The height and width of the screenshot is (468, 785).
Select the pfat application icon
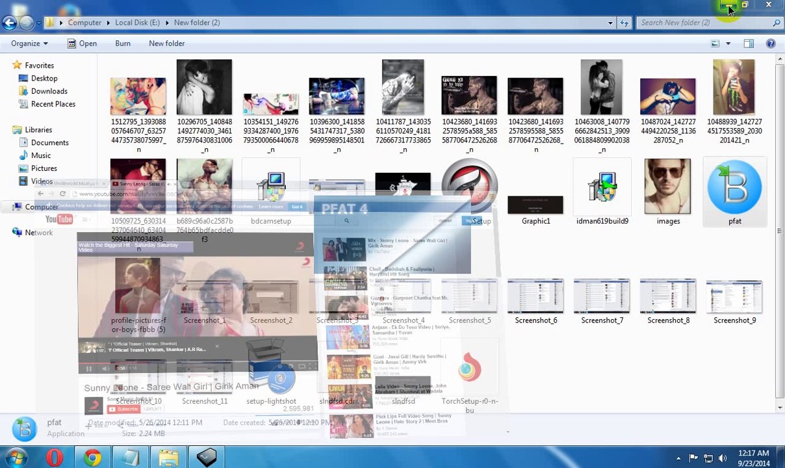point(734,193)
